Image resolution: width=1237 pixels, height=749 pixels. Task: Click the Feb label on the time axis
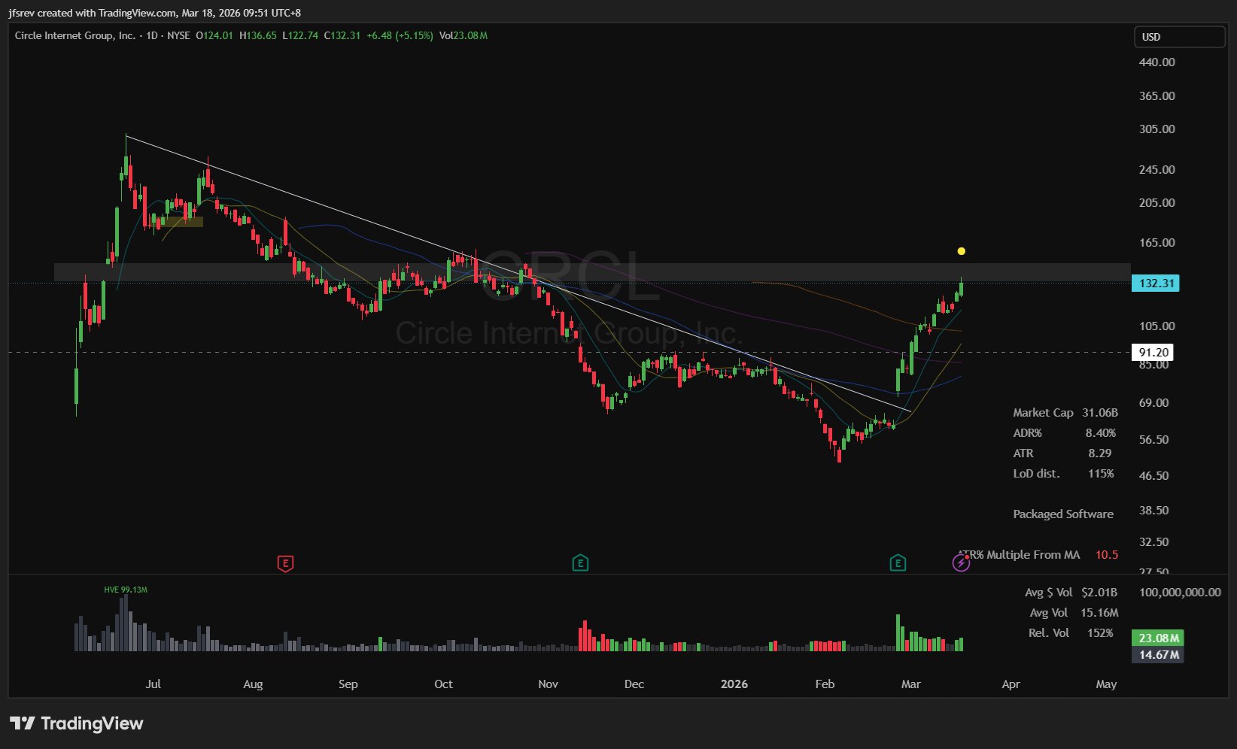[x=825, y=684]
